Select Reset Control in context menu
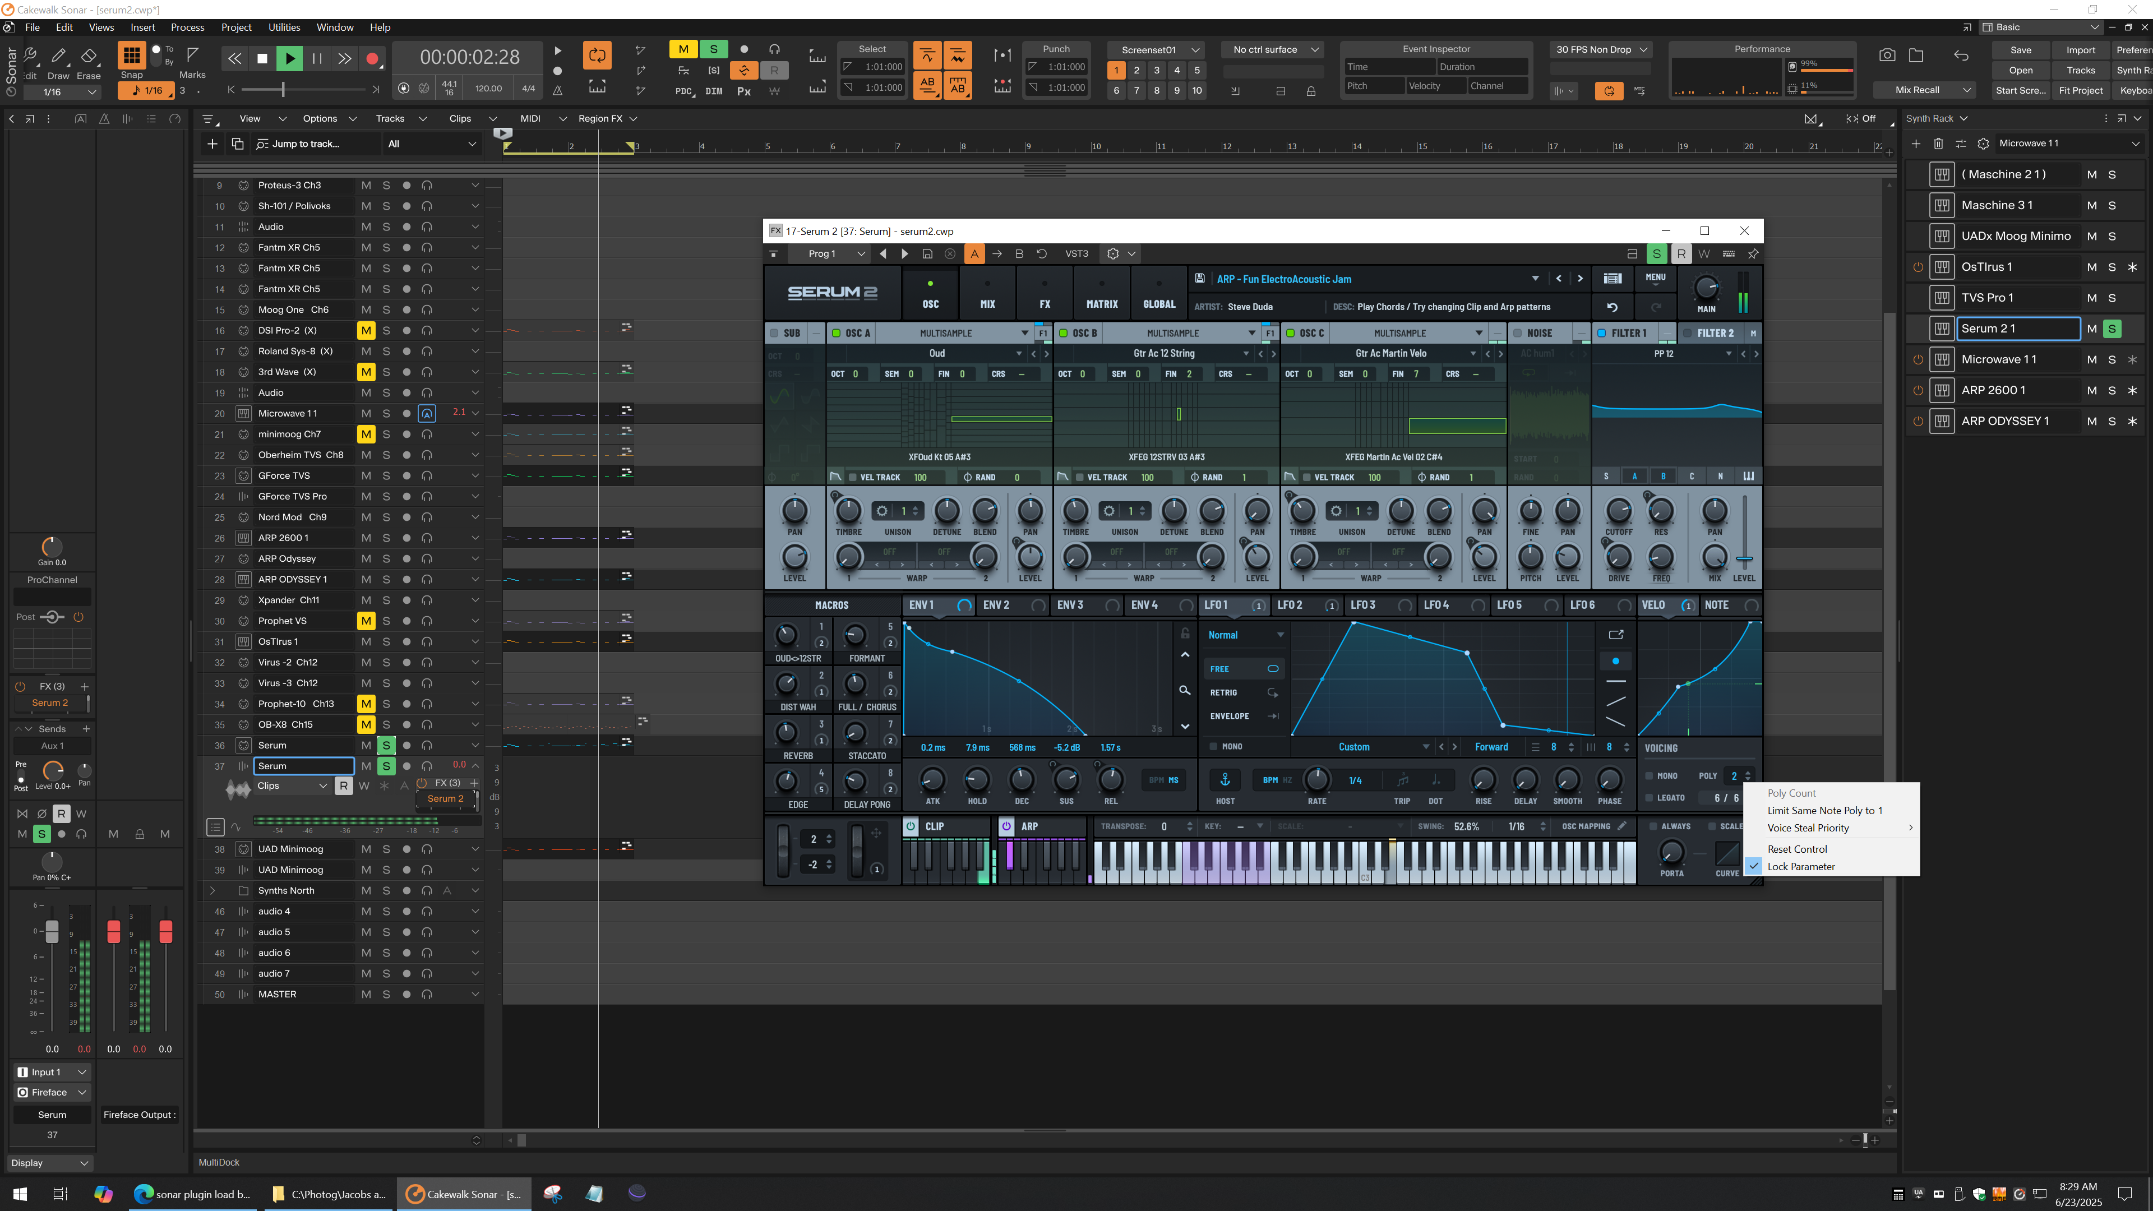The height and width of the screenshot is (1211, 2153). [1797, 849]
